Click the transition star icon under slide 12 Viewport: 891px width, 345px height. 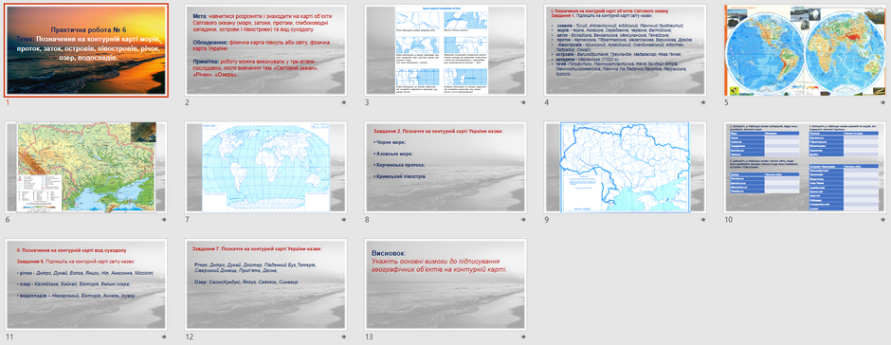pyautogui.click(x=343, y=336)
